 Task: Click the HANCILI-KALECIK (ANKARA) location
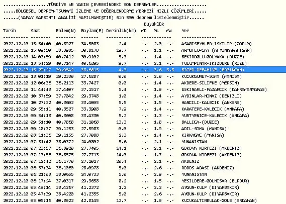212,103
